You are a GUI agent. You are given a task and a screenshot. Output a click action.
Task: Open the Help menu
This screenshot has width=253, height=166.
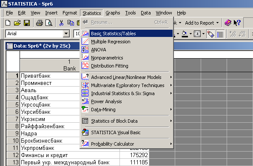pyautogui.click(x=182, y=13)
